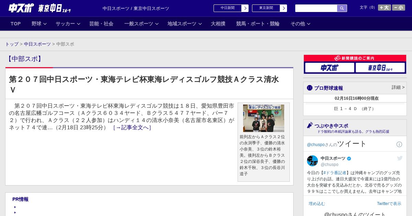Click the トップ breadcrumb link
The height and width of the screenshot is (216, 412).
click(x=12, y=44)
